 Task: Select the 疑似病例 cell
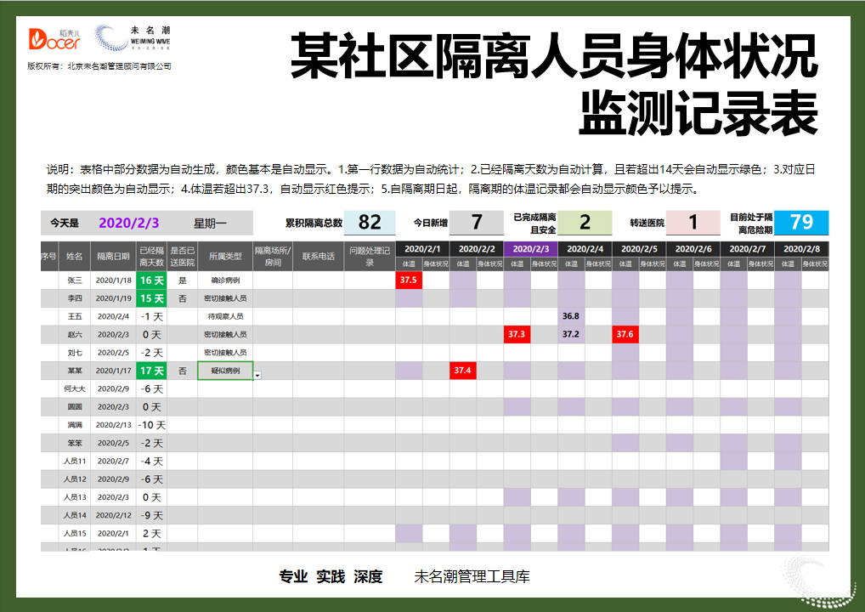pyautogui.click(x=223, y=371)
